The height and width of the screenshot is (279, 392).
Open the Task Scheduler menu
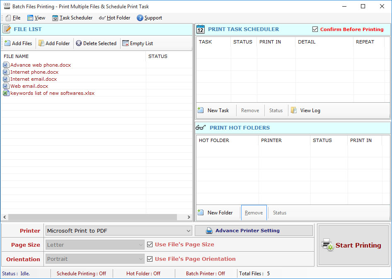(x=72, y=18)
